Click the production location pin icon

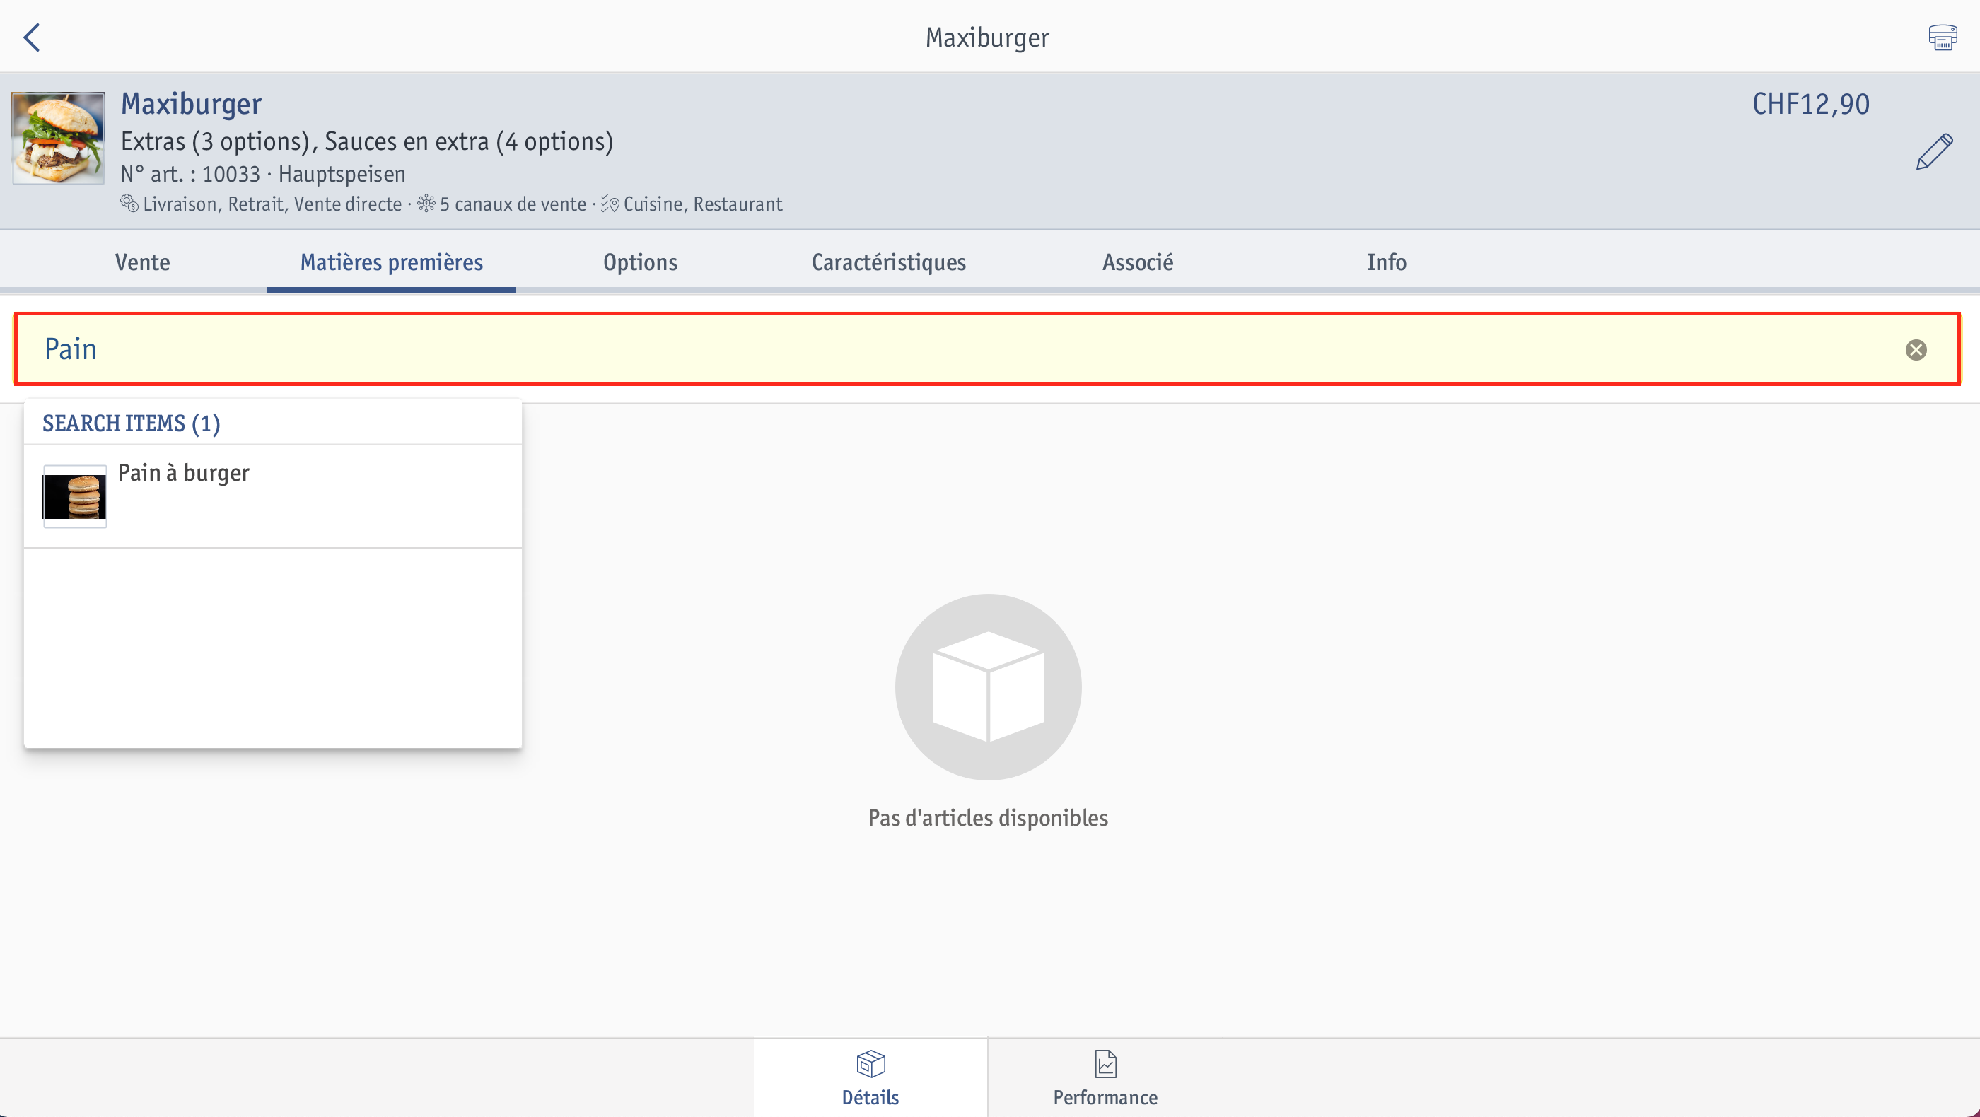(610, 204)
